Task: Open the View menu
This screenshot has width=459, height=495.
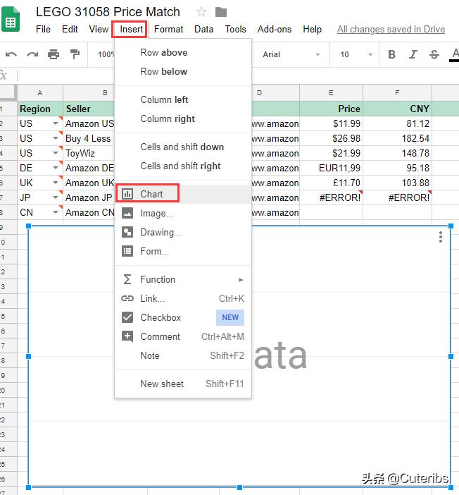Action: 99,30
